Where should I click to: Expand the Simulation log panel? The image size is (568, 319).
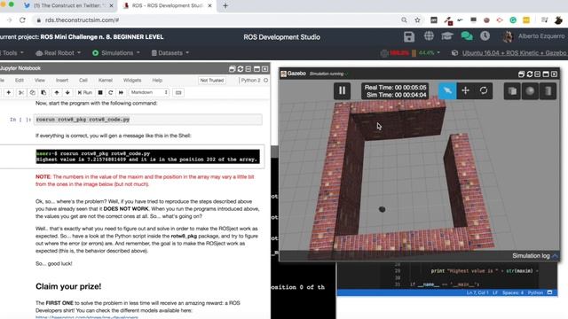click(x=534, y=256)
